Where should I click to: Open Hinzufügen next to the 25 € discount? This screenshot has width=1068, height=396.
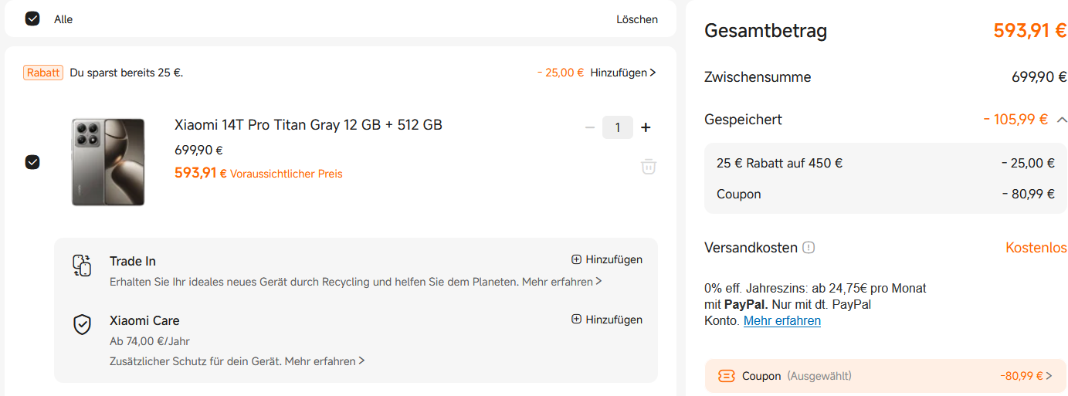[x=622, y=73]
